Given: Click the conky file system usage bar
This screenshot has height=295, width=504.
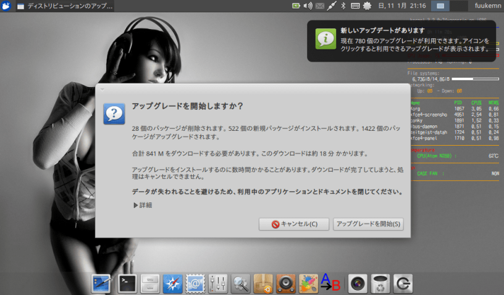Looking at the screenshot, I should coord(476,79).
